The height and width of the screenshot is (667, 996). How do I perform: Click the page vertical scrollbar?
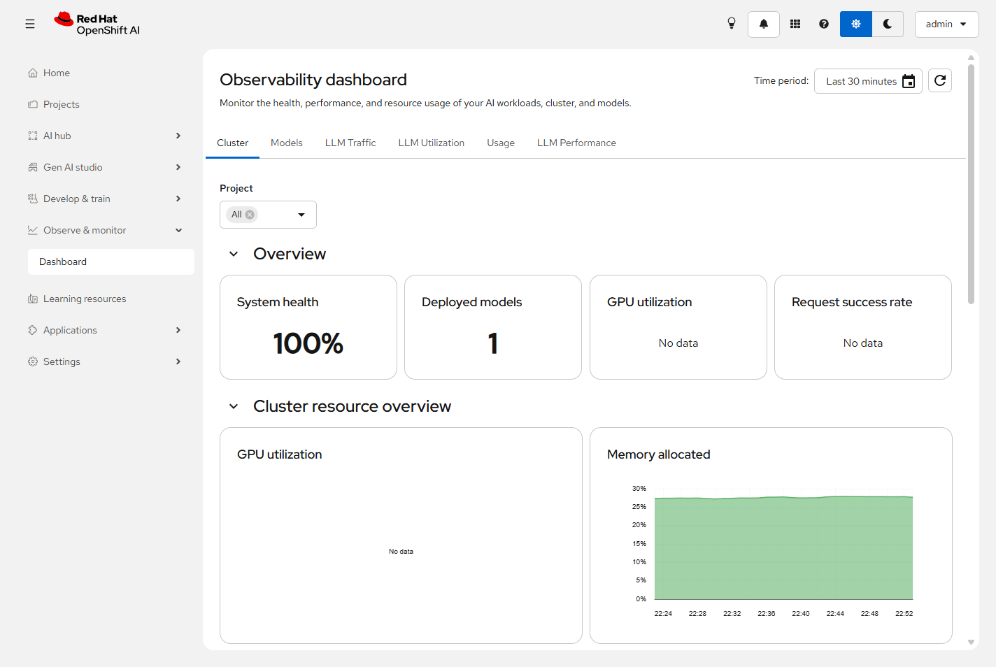pos(971,185)
